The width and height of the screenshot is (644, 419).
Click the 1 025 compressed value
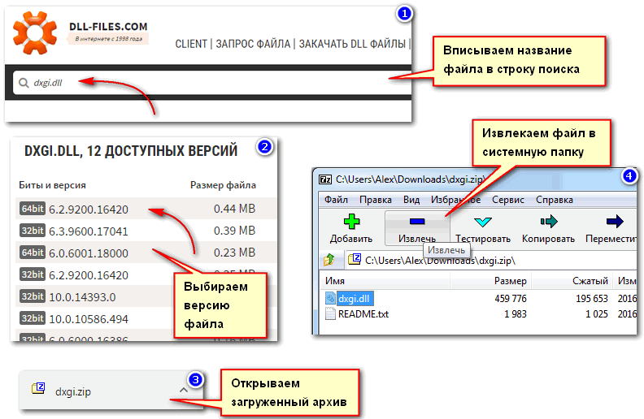597,314
